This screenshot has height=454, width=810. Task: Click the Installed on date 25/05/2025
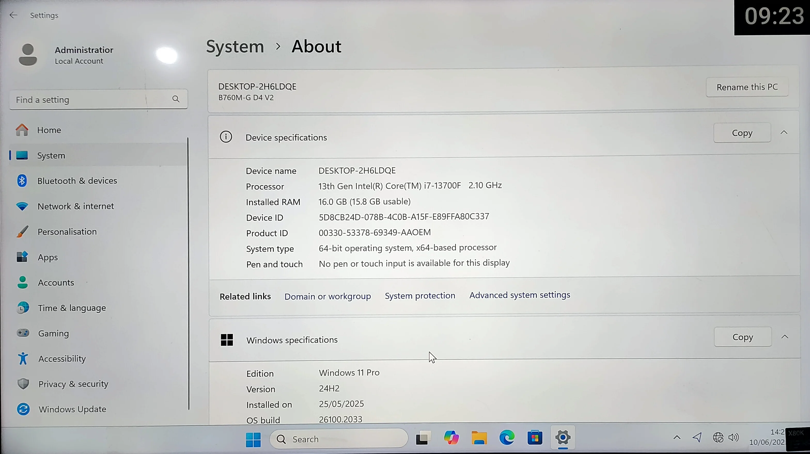341,404
